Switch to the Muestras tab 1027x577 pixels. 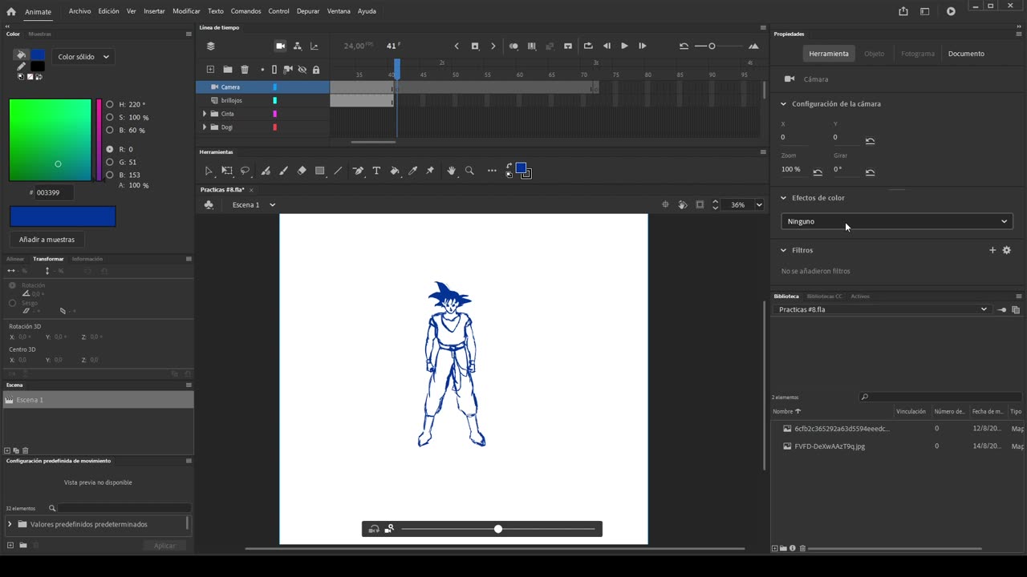(x=39, y=34)
